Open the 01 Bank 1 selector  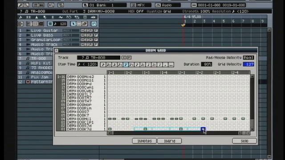(105, 5)
